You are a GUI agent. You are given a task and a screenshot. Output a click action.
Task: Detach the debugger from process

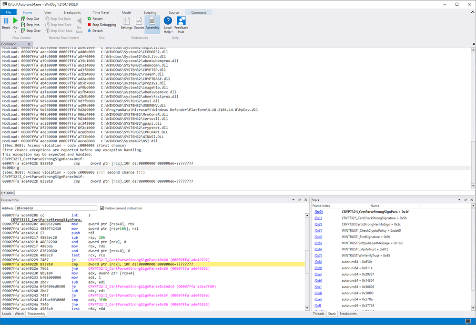click(x=95, y=30)
